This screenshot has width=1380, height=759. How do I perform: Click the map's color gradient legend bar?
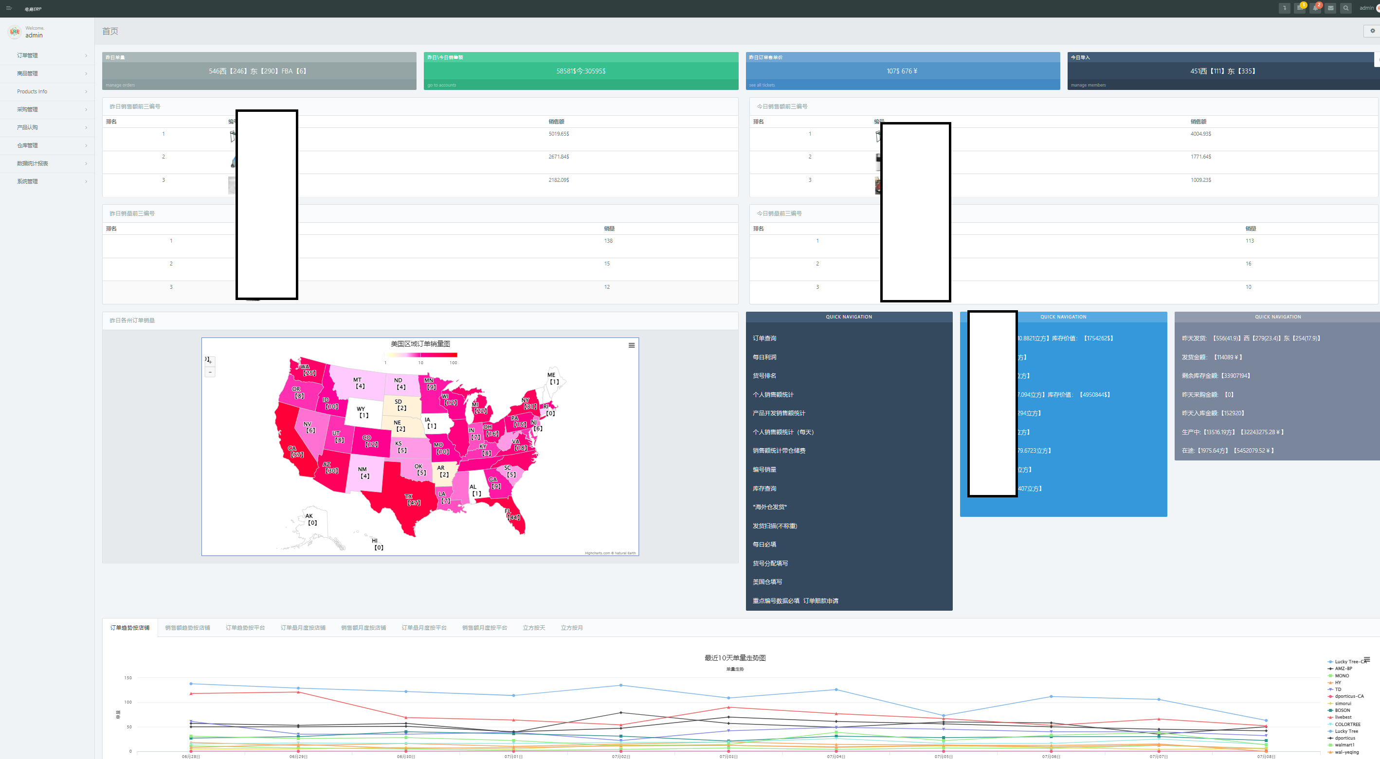click(420, 355)
